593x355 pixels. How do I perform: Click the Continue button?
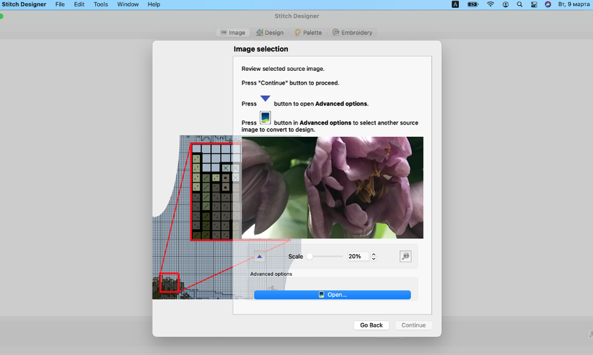coord(413,325)
